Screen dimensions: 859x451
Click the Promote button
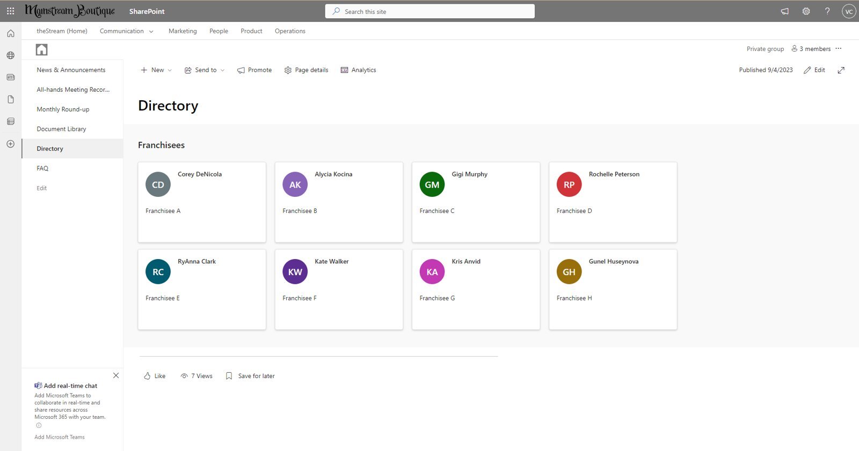click(x=254, y=70)
